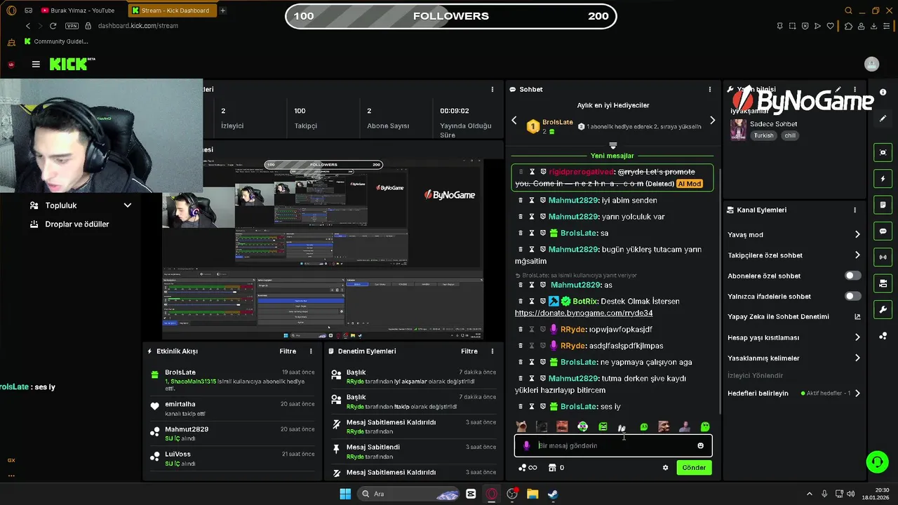The image size is (898, 505).
Task: Open File Explorer from the taskbar
Action: 532,494
